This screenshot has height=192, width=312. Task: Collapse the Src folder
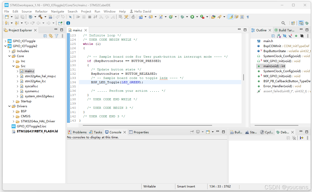coord(14,66)
